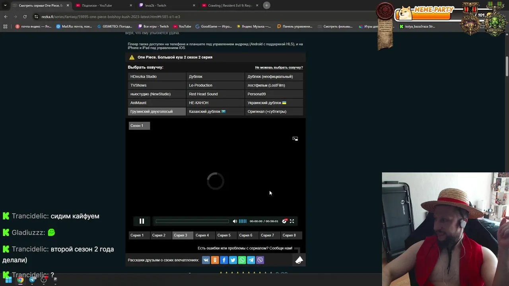Click the rezka.fi address bar
The width and height of the screenshot is (509, 286).
click(199, 17)
